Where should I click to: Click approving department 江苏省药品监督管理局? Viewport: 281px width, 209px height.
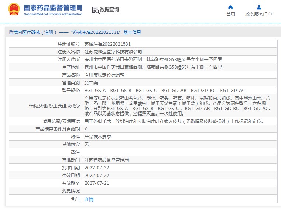(106, 160)
